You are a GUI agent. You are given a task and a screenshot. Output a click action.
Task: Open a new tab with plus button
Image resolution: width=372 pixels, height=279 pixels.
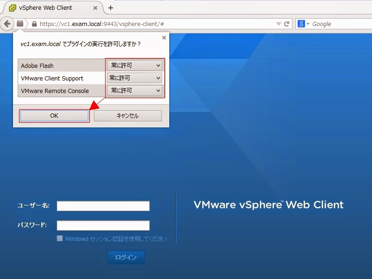(x=111, y=8)
